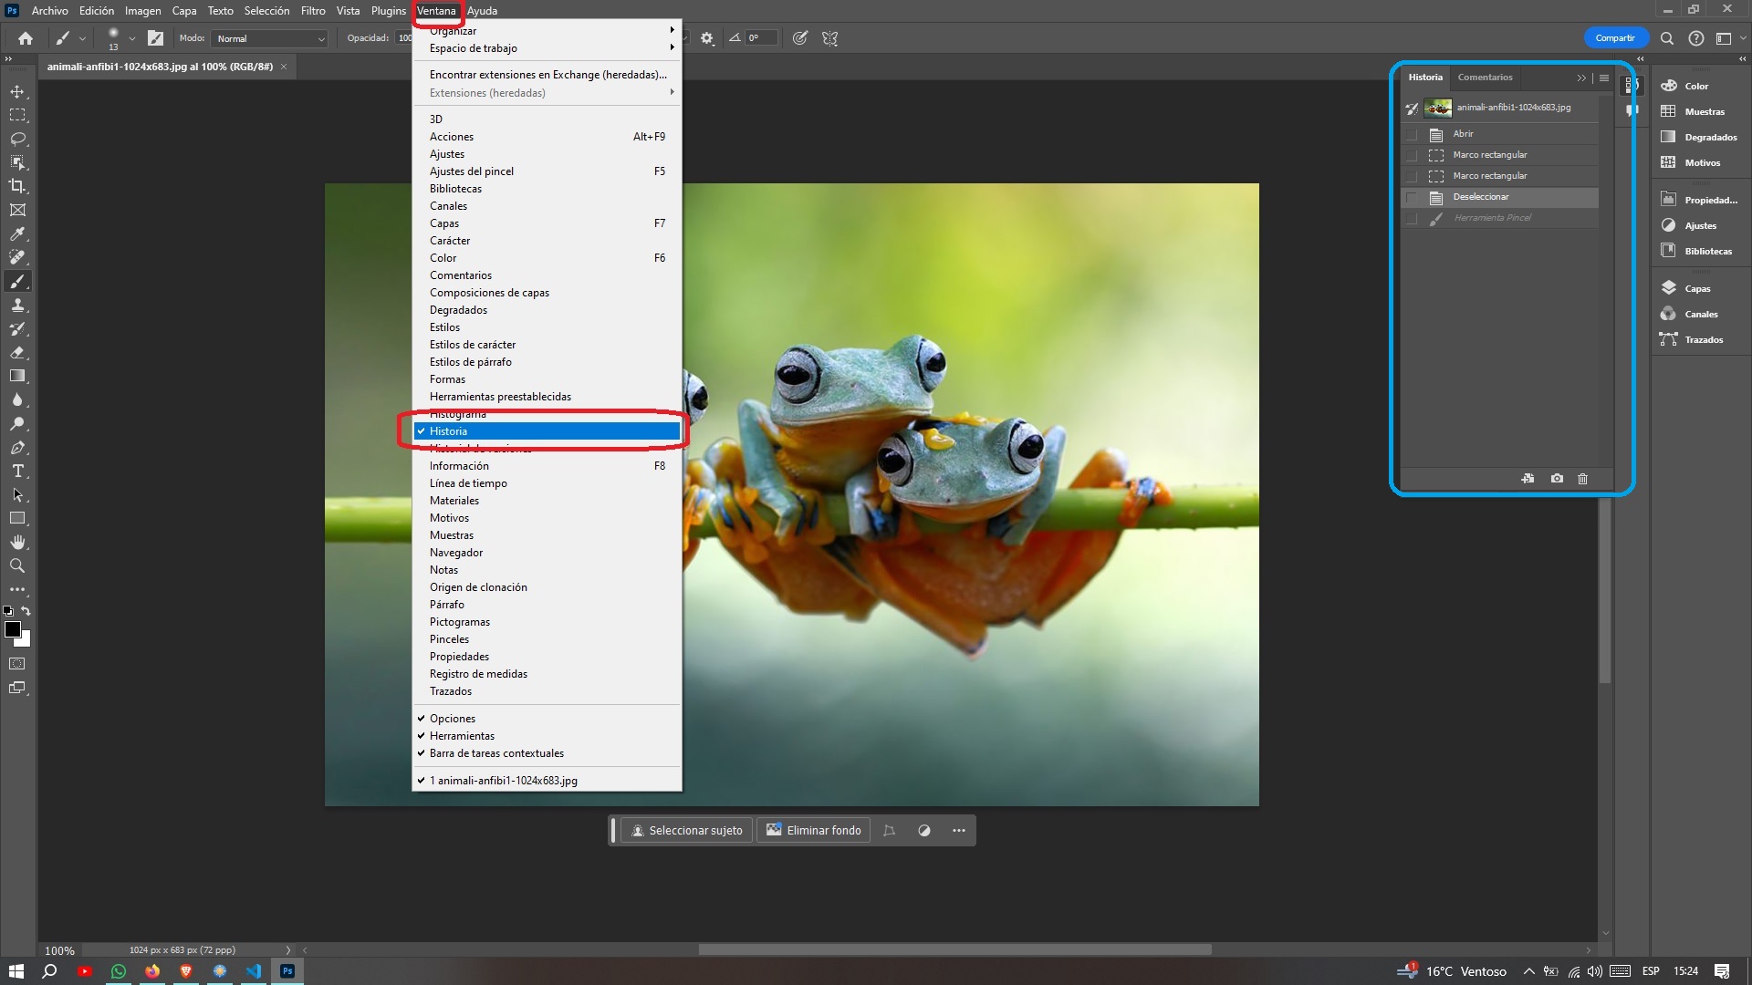Select the Lasso tool
Screen dimensions: 1752x985
(17, 139)
